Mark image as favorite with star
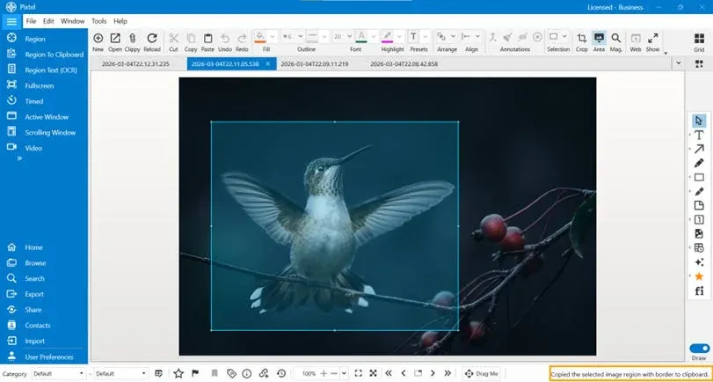 pyautogui.click(x=178, y=373)
